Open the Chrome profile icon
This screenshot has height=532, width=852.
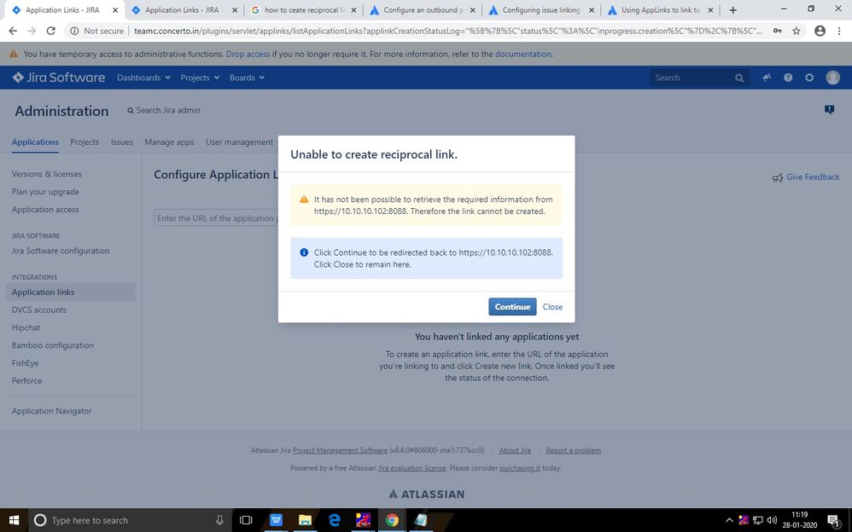(820, 31)
